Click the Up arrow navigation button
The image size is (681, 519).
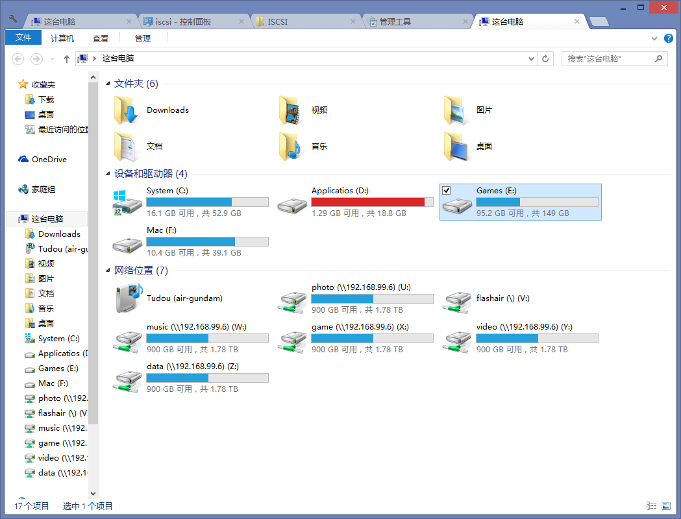[66, 59]
